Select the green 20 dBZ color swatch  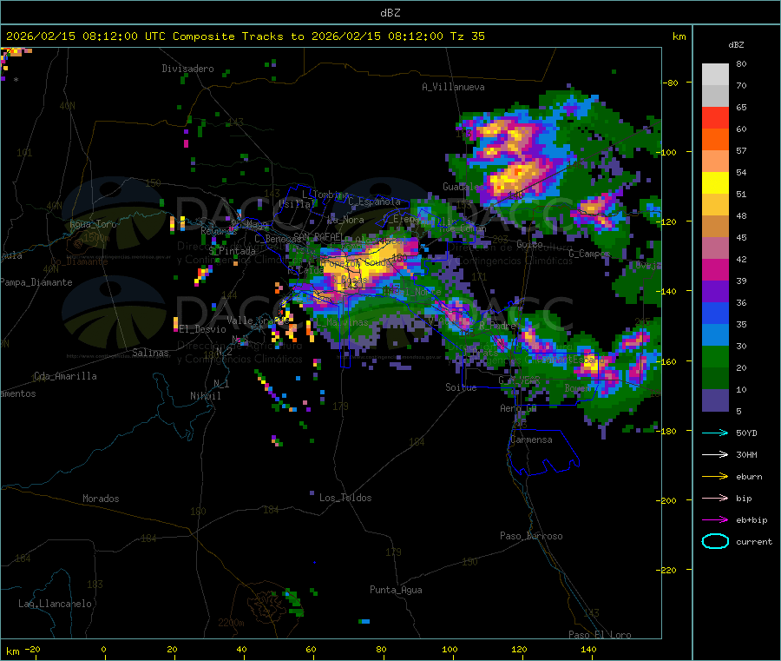pos(715,356)
